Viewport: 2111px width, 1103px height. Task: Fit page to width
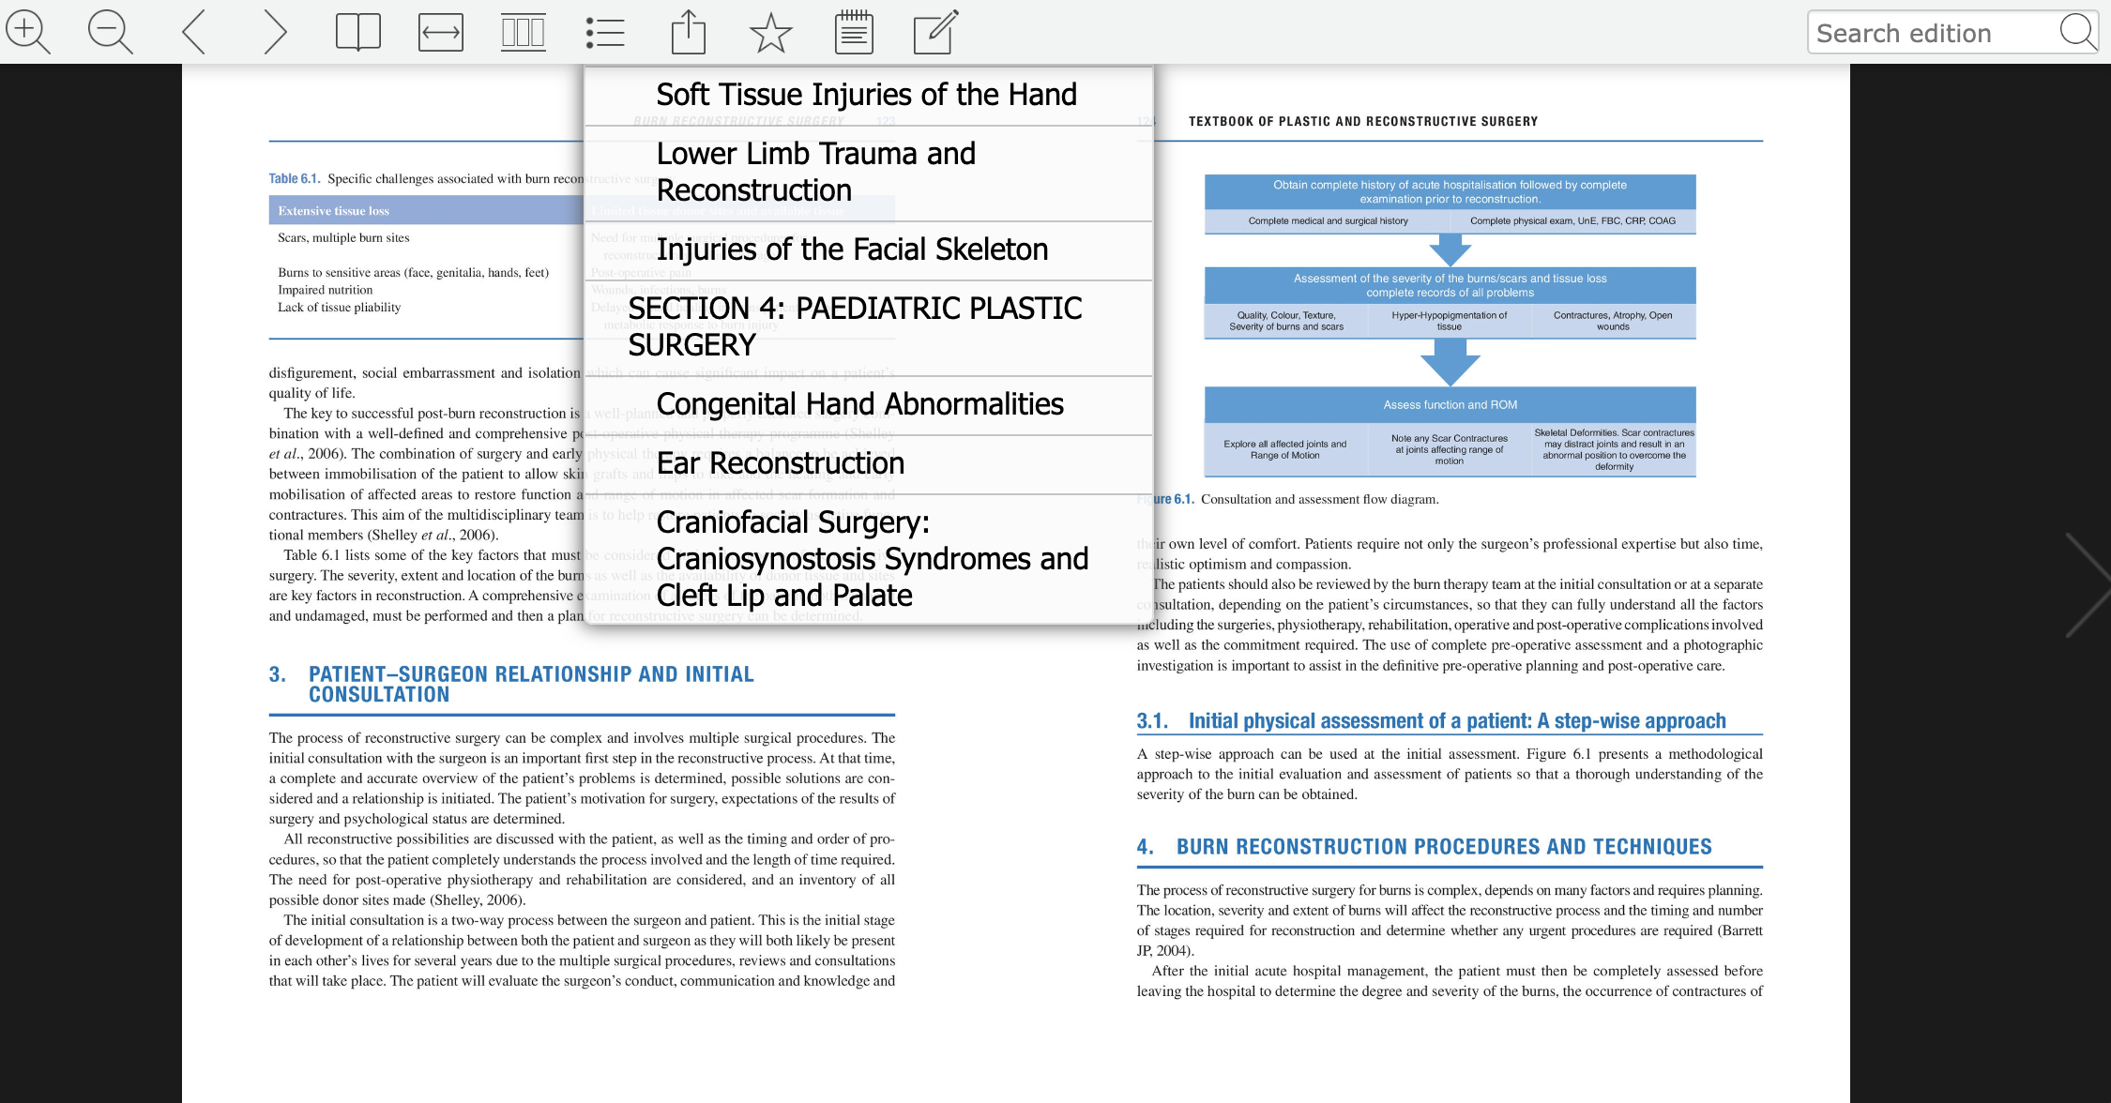coord(441,32)
